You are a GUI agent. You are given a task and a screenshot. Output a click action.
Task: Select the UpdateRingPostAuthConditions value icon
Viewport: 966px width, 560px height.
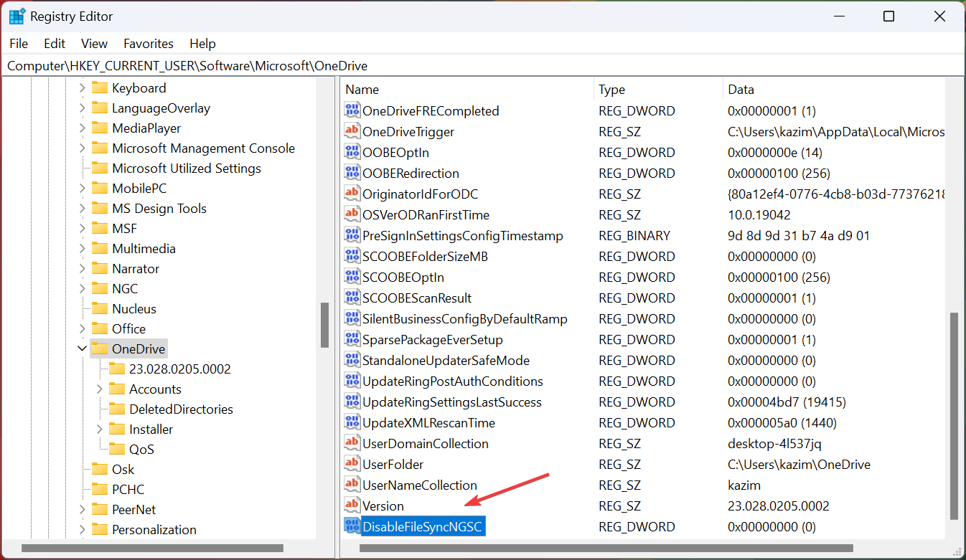click(352, 381)
